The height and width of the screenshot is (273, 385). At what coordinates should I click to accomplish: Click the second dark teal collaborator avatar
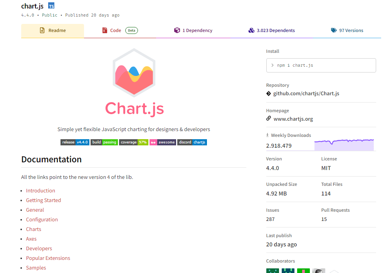(x=288, y=271)
